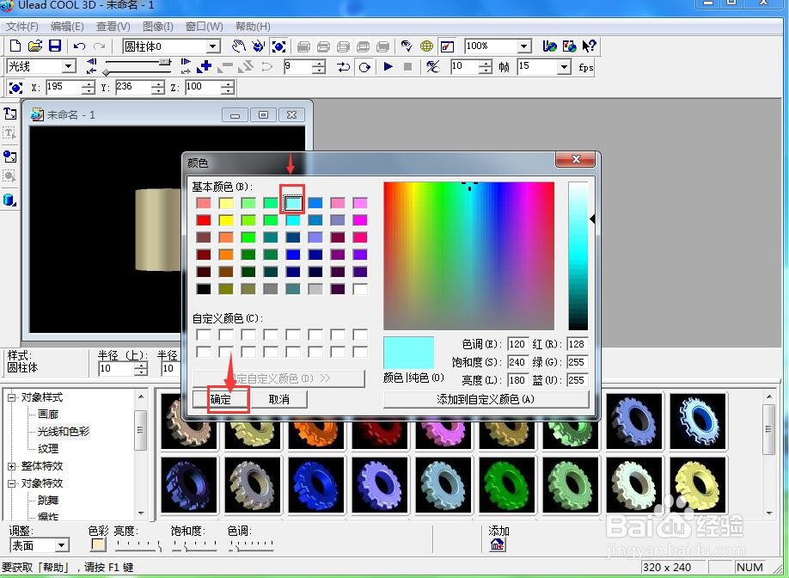
Task: Click the Insert geometric object cylinder icon
Action: click(x=9, y=200)
